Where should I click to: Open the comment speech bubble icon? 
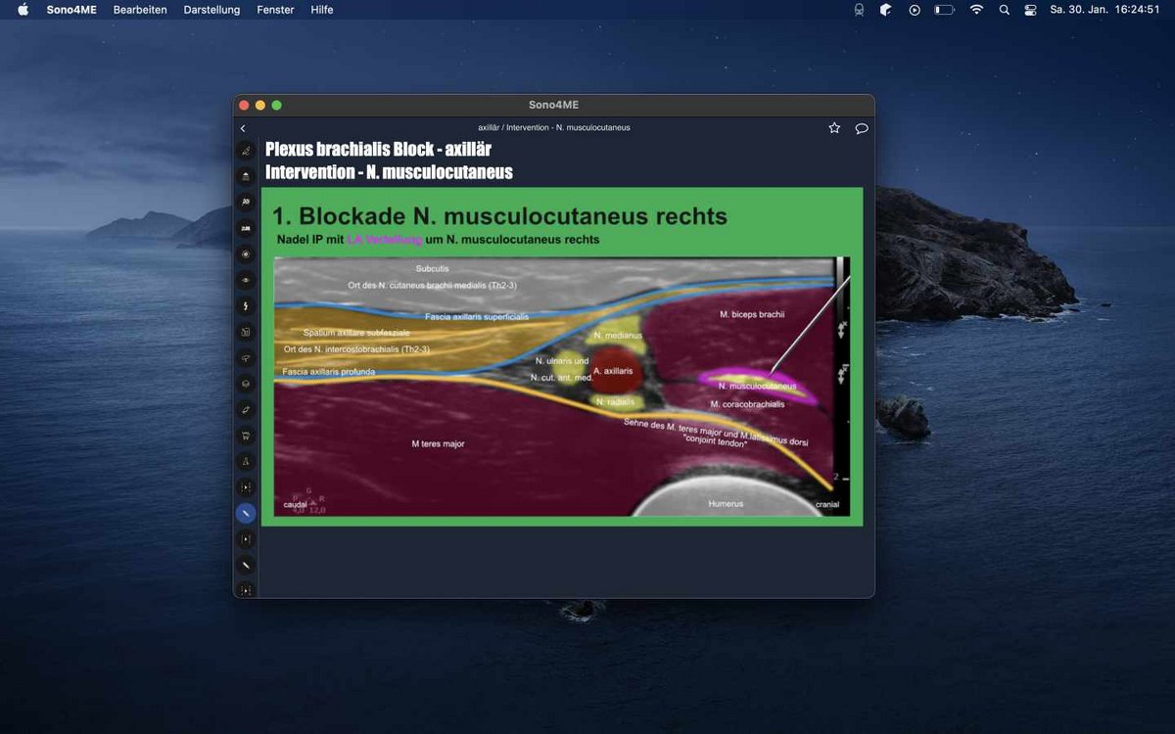pos(862,128)
